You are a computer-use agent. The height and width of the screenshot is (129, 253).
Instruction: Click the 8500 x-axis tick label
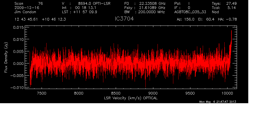(116, 93)
